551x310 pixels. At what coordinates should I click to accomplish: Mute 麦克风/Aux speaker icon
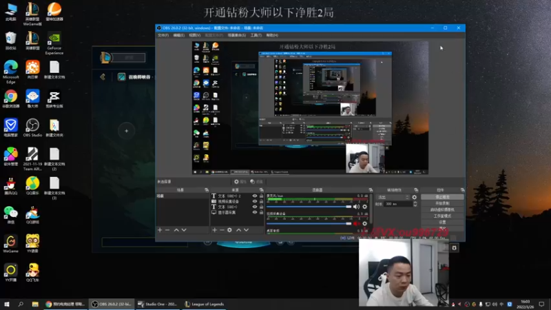point(356,207)
